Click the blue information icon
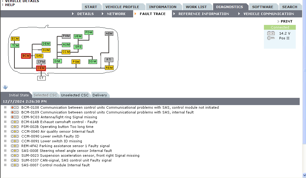 [5, 87]
